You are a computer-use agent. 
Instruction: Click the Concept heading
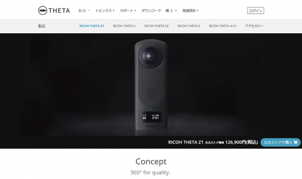point(151,162)
